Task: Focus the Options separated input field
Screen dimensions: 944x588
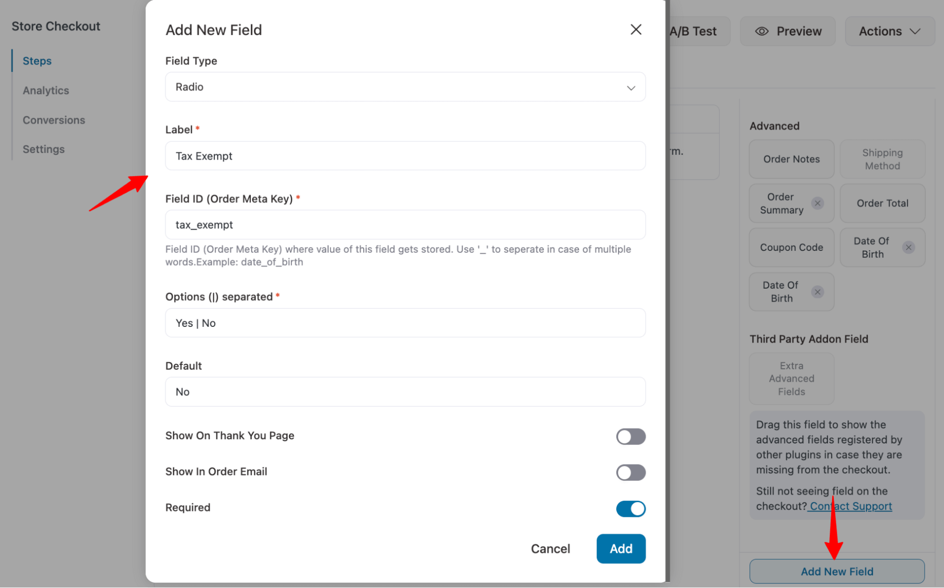Action: (405, 323)
